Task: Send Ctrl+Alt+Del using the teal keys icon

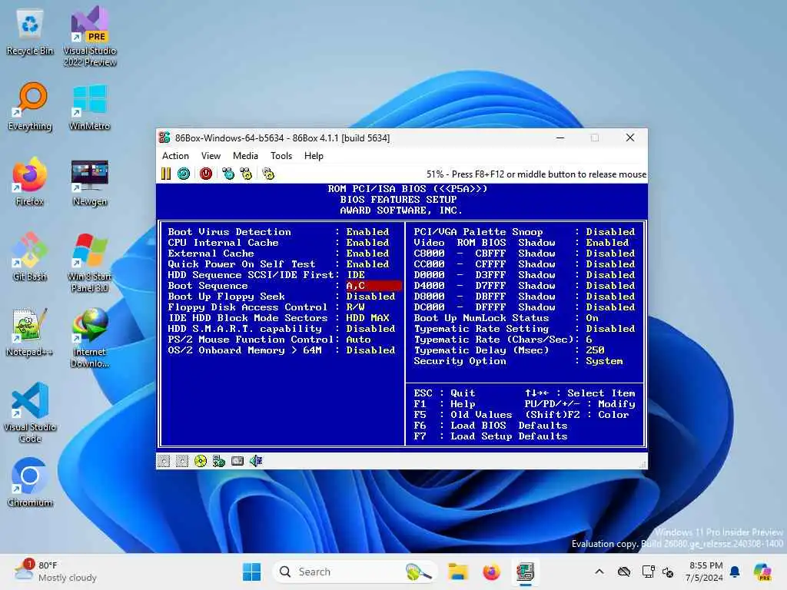Action: [228, 174]
